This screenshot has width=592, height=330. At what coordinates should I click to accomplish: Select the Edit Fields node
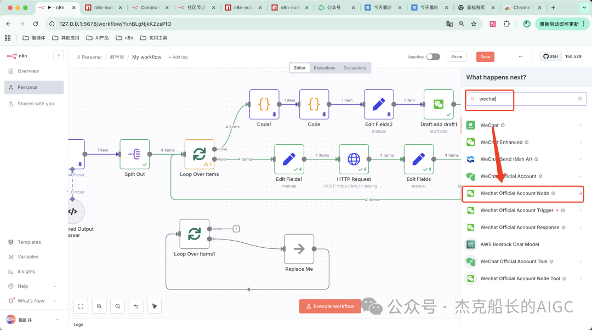pos(419,159)
